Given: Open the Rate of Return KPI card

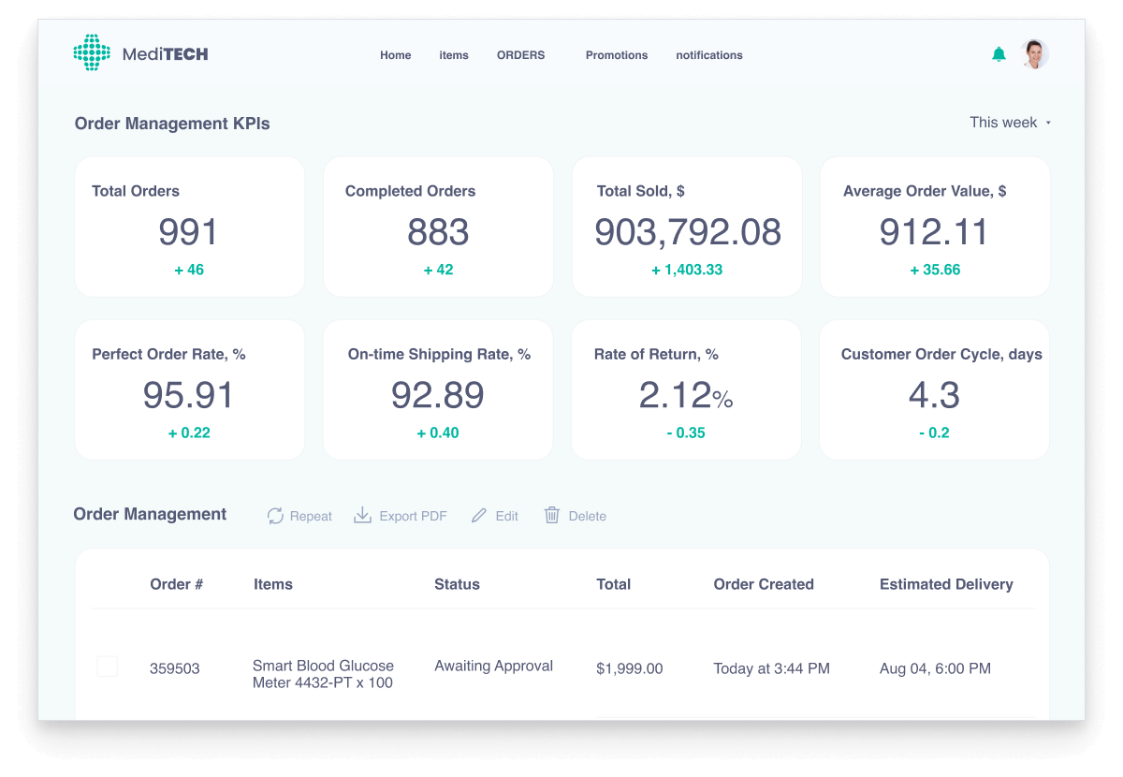Looking at the screenshot, I should point(686,390).
